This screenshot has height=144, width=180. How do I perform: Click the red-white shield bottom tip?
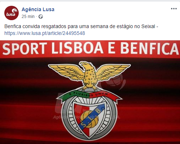pyautogui.click(x=90, y=134)
